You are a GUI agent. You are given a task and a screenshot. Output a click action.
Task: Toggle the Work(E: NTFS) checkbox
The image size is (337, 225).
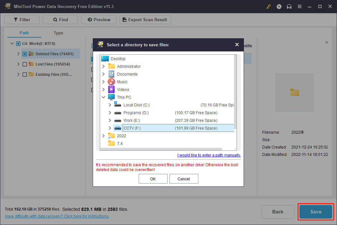tap(18, 44)
